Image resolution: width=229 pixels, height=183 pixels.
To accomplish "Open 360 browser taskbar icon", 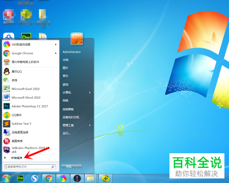I will click(63, 178).
